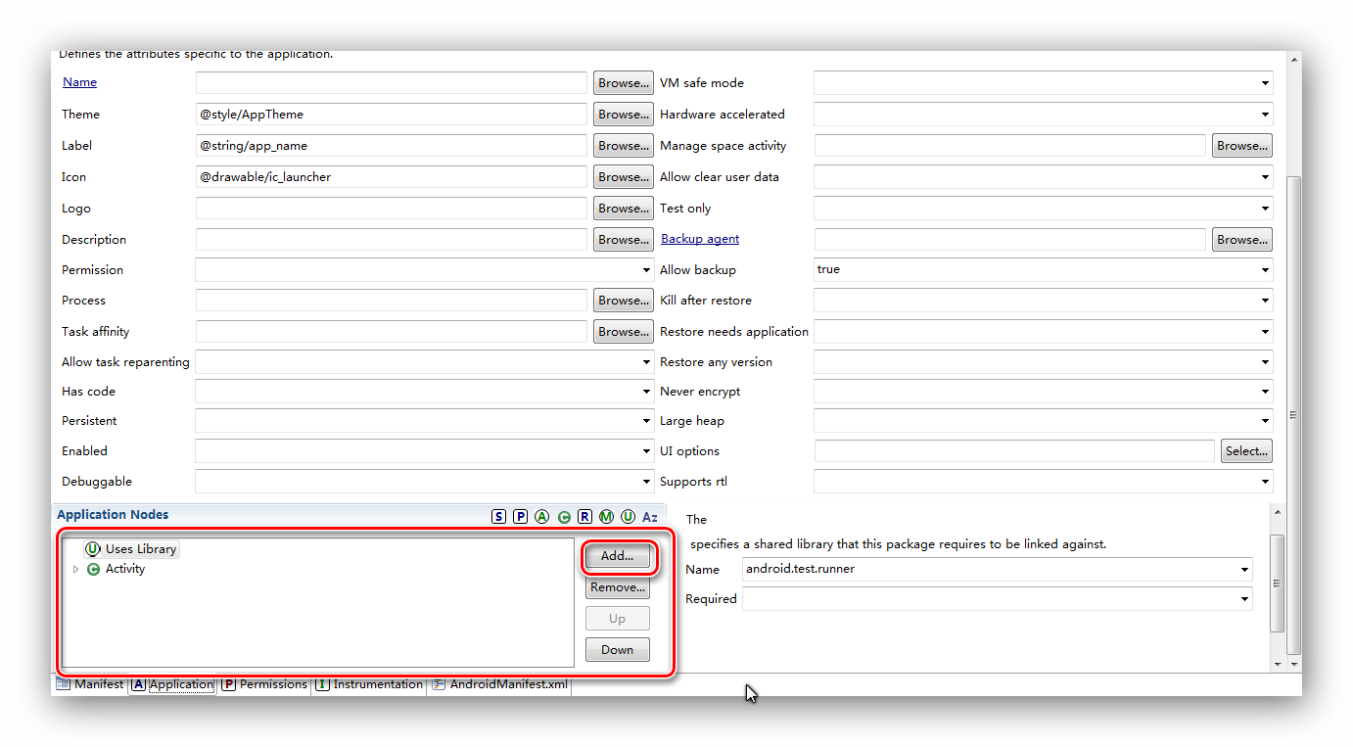Click the Remove... button
This screenshot has height=747, width=1353.
[617, 587]
